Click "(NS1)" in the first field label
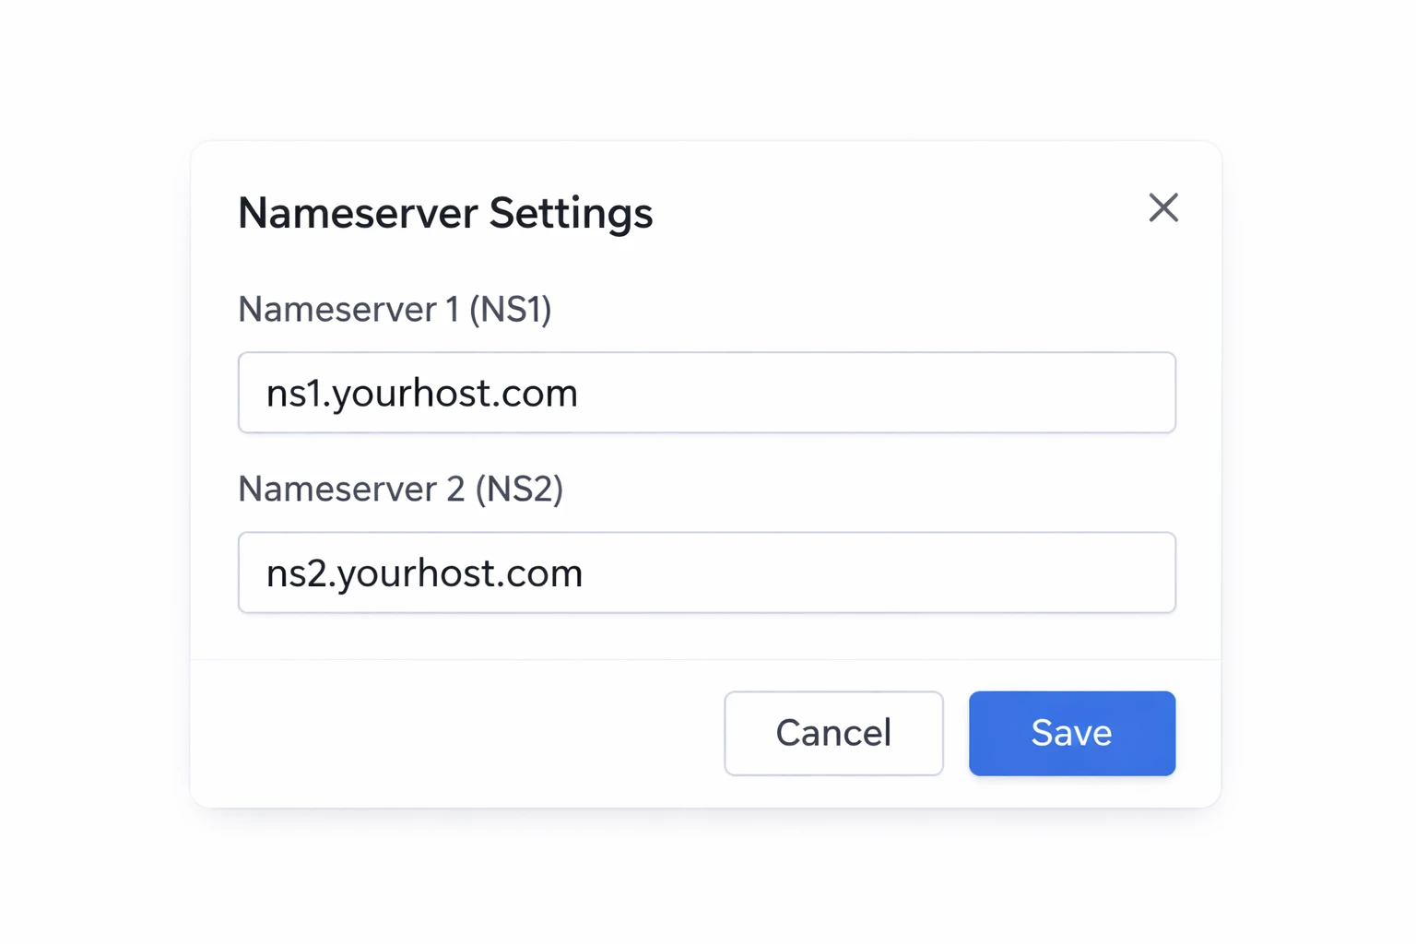The width and height of the screenshot is (1416, 944). coord(510,310)
